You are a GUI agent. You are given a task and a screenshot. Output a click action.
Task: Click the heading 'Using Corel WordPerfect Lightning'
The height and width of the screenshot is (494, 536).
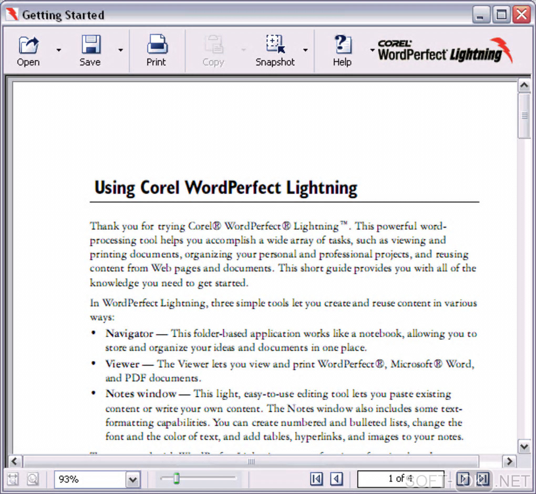click(226, 188)
